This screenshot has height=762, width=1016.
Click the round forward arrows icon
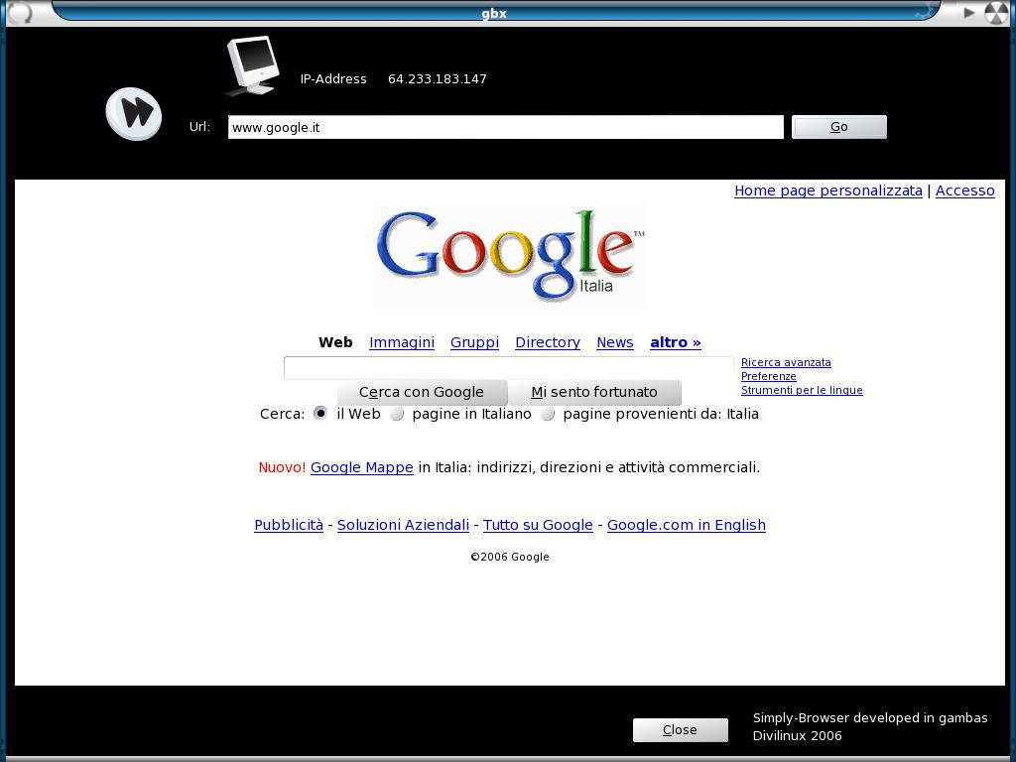coord(134,114)
